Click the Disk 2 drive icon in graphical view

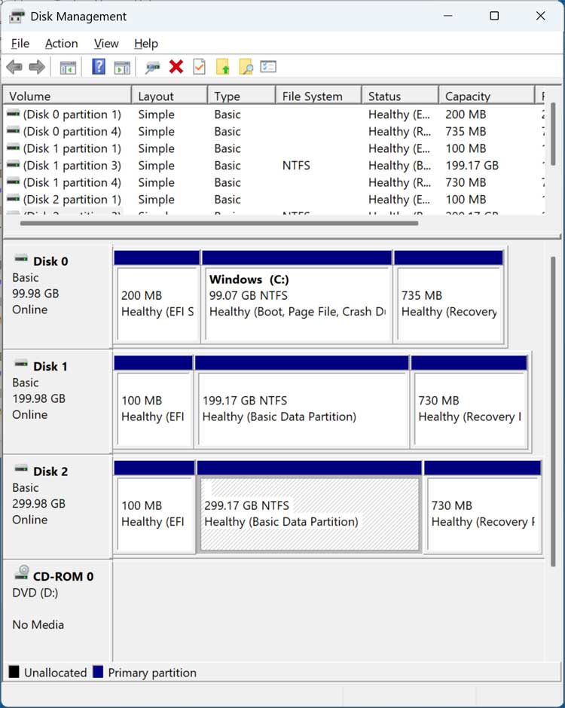pos(21,469)
